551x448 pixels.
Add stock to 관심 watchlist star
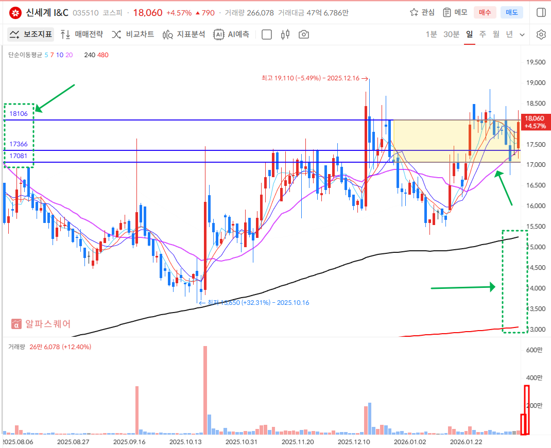(422, 12)
